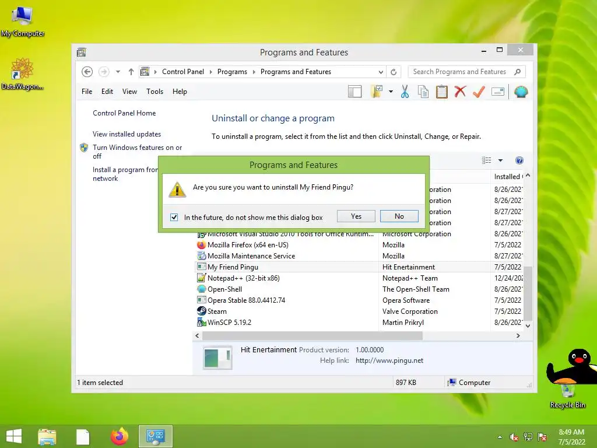Click the http://www.pingu.net help link
The image size is (597, 448).
(x=389, y=360)
